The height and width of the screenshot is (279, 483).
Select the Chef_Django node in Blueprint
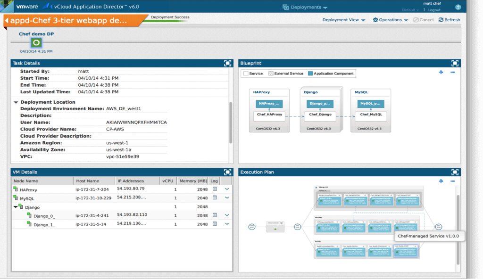tap(320, 114)
